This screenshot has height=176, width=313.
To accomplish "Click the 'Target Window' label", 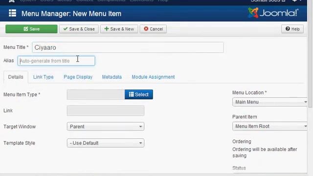I will [20, 127].
